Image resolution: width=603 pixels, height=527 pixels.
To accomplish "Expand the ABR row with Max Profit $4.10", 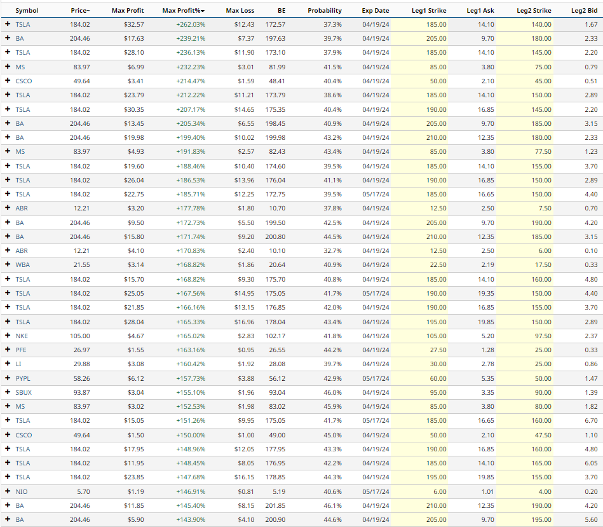I will pyautogui.click(x=8, y=250).
